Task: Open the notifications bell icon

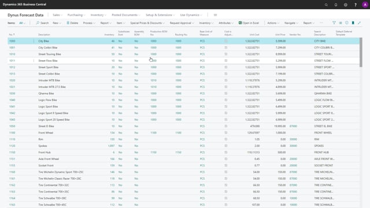Action: 336,5
